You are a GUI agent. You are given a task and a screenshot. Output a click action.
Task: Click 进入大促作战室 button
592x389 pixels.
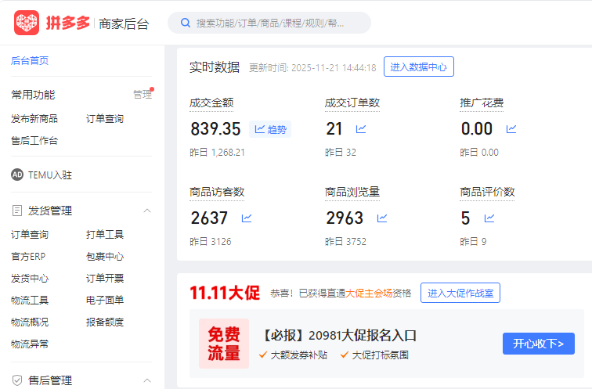point(460,294)
